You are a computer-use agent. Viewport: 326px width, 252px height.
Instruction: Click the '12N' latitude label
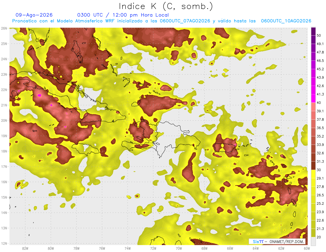click(x=4, y=244)
